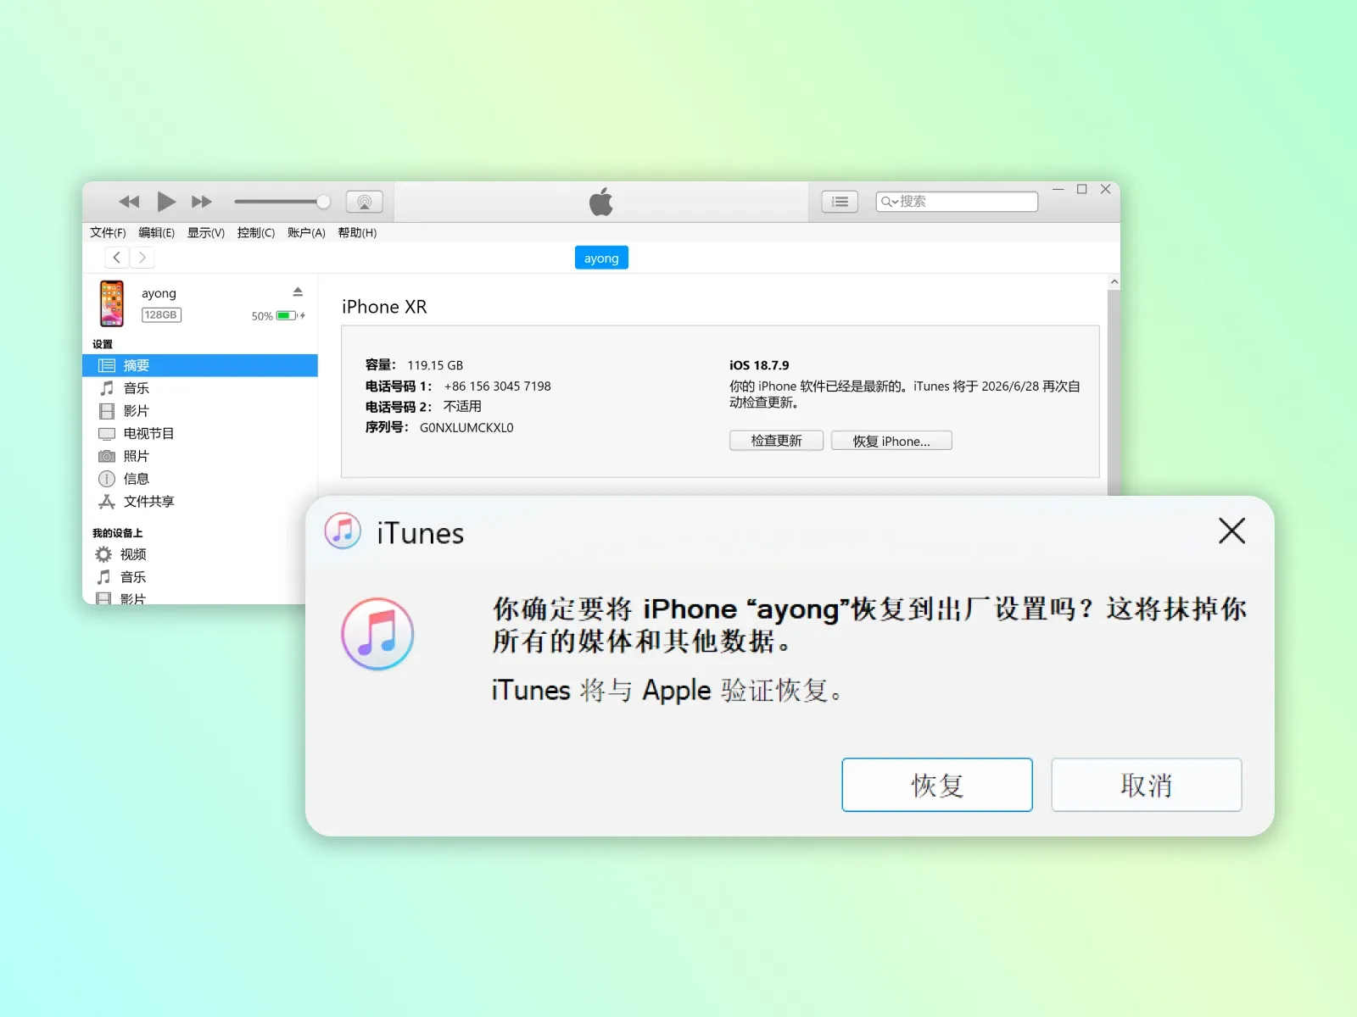Screen dimensions: 1357x1017
Task: Click the 恢复 iPhone... button
Action: pyautogui.click(x=891, y=441)
